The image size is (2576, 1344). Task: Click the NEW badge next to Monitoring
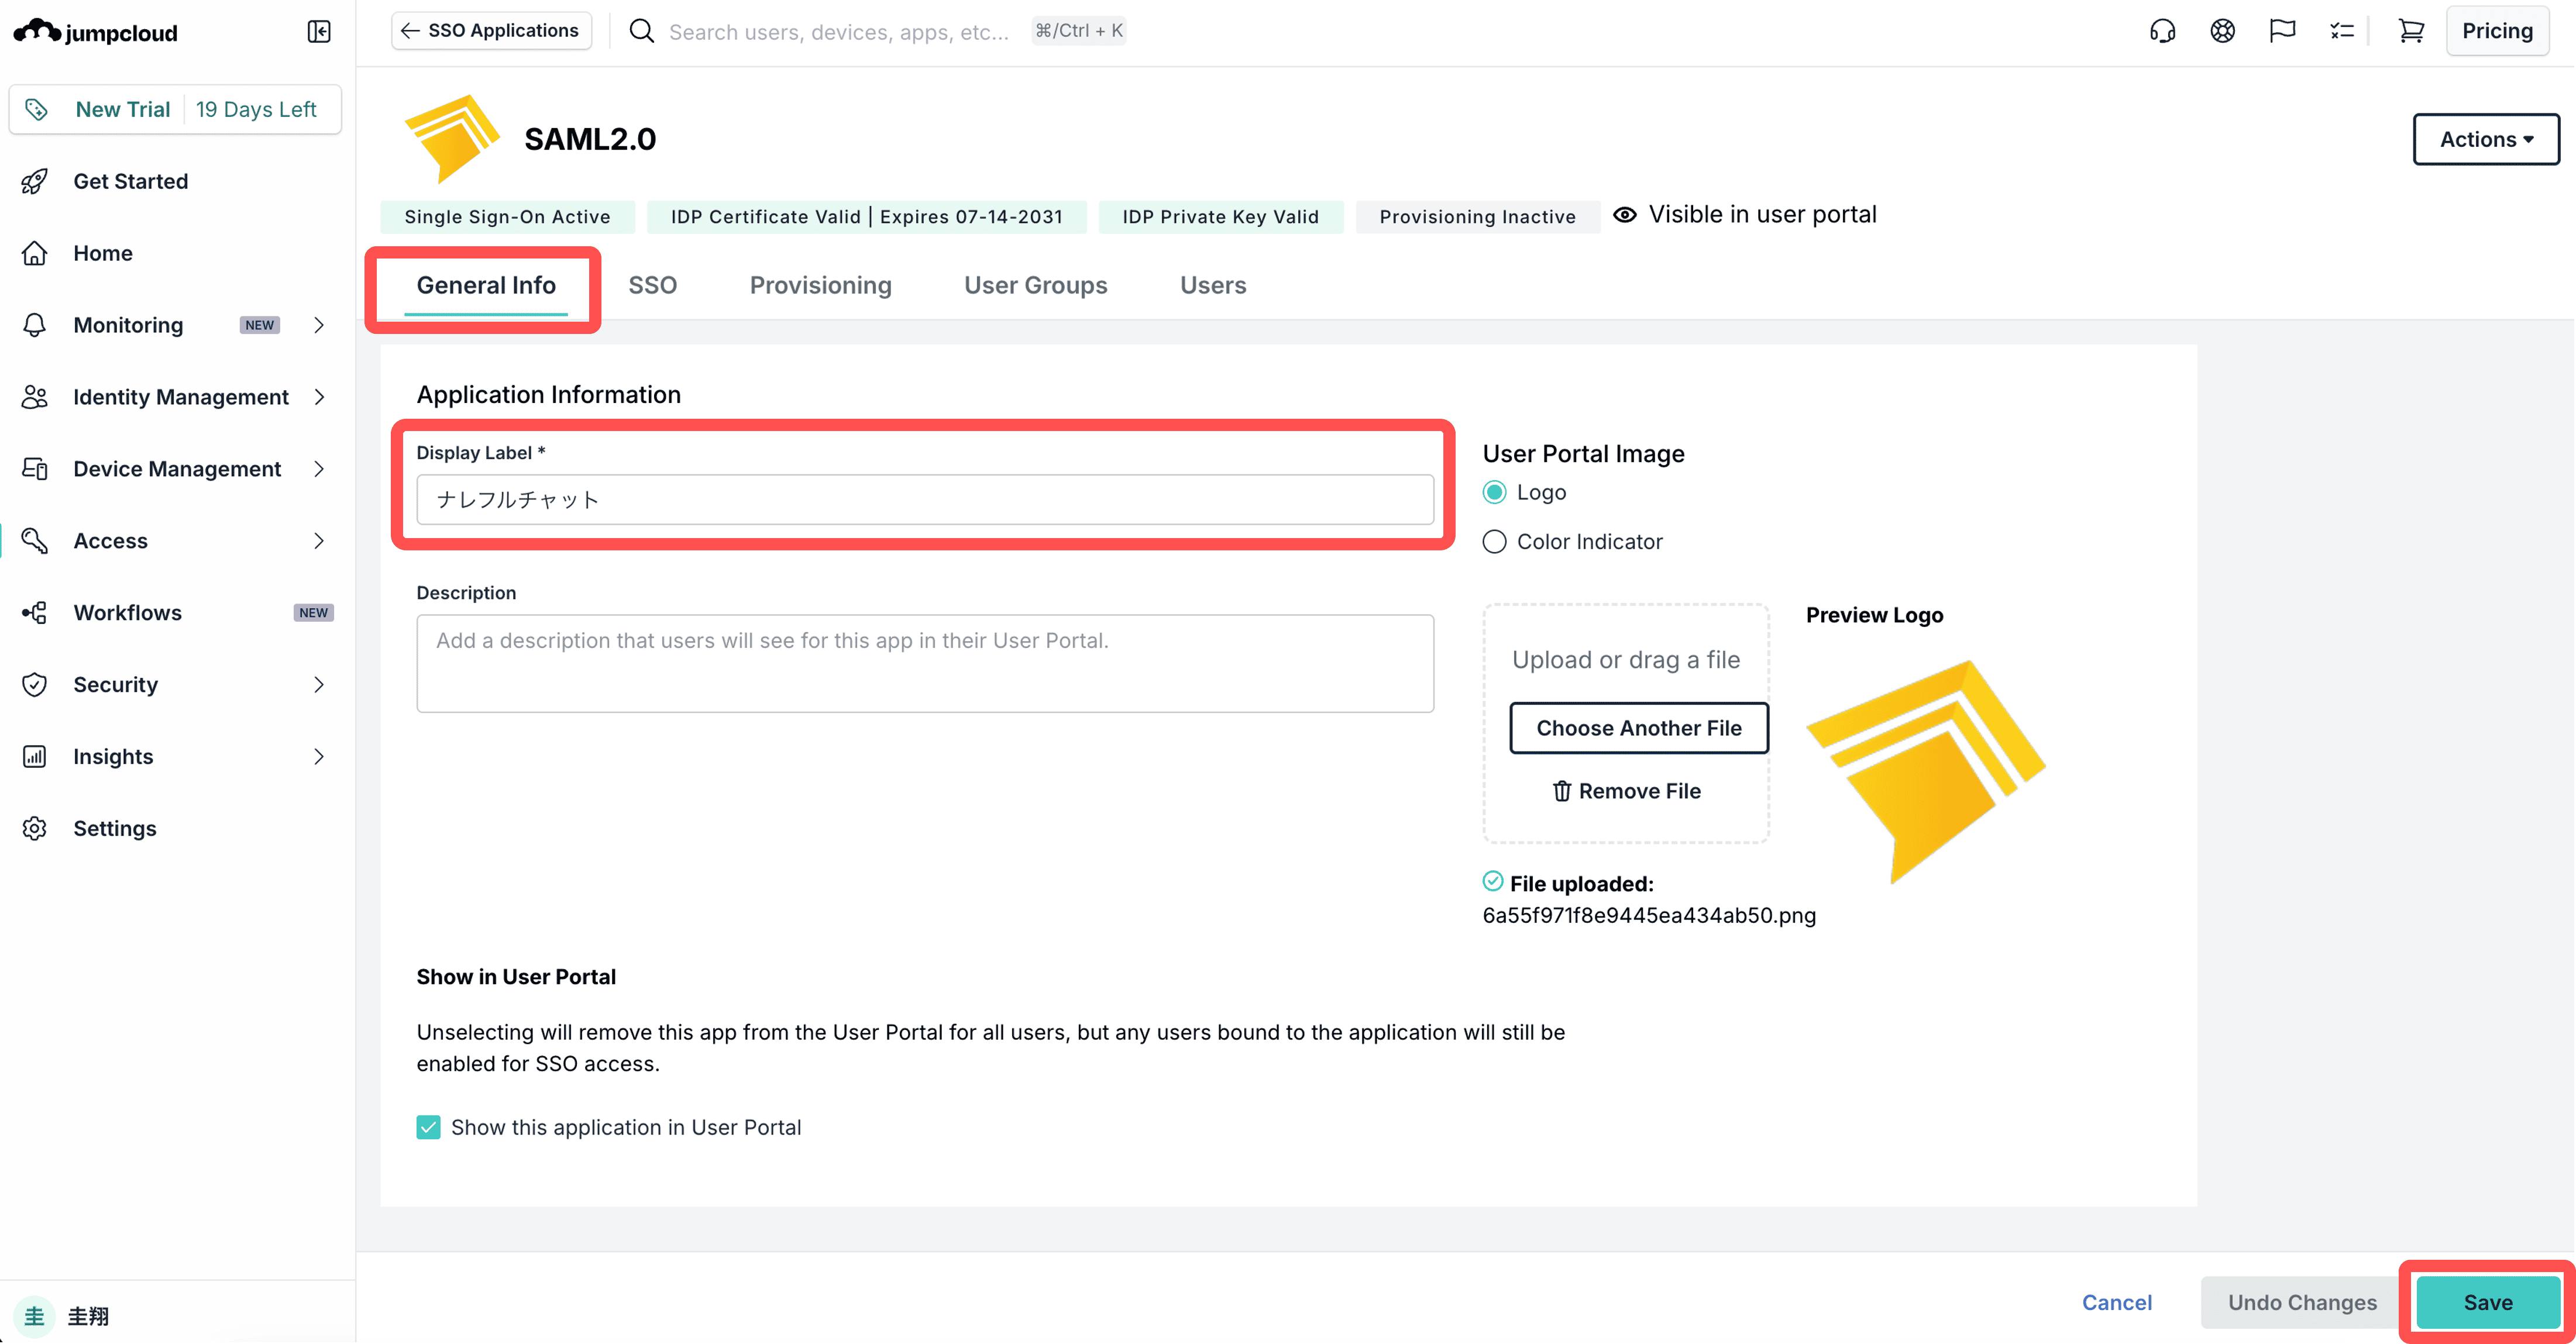pos(259,325)
